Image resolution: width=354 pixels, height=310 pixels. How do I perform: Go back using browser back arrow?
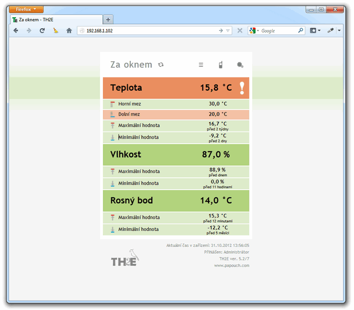tap(15, 30)
